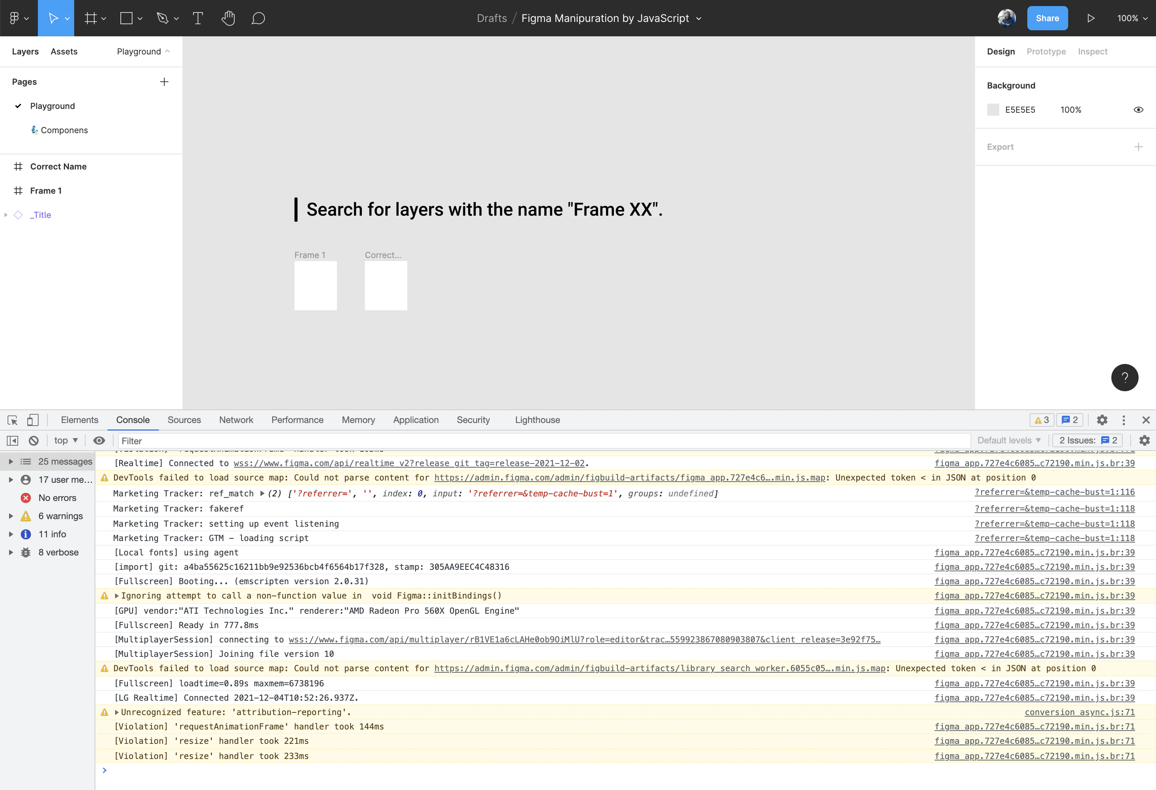Switch to the Assets tab
Image resolution: width=1156 pixels, height=790 pixels.
pos(64,52)
